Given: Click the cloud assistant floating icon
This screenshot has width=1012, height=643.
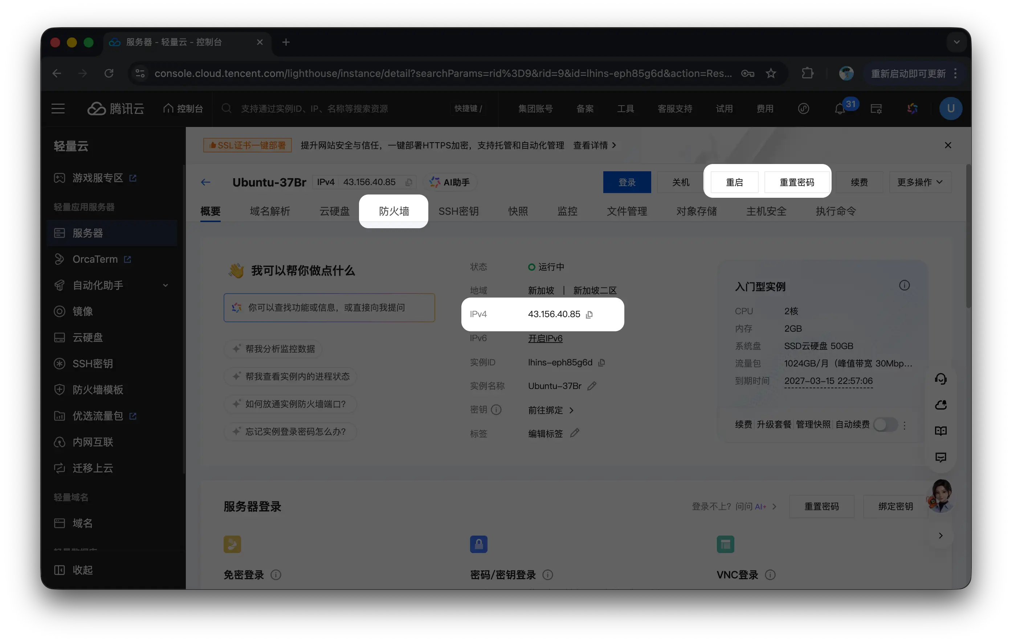Looking at the screenshot, I should (x=940, y=405).
